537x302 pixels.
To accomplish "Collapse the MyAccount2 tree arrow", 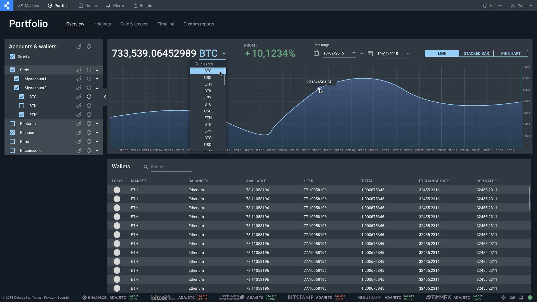I will click(97, 88).
